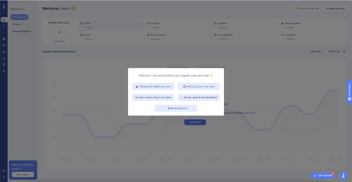
Task: Open the Impact Reports menu item
Action: [x=23, y=31]
